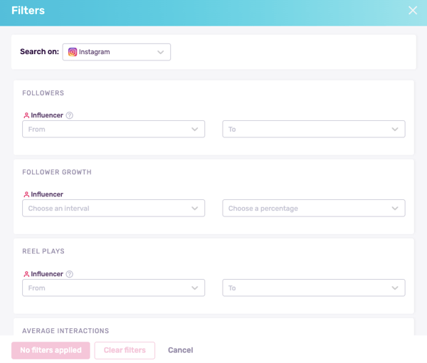Open the Reel Plays To dropdown

click(313, 288)
